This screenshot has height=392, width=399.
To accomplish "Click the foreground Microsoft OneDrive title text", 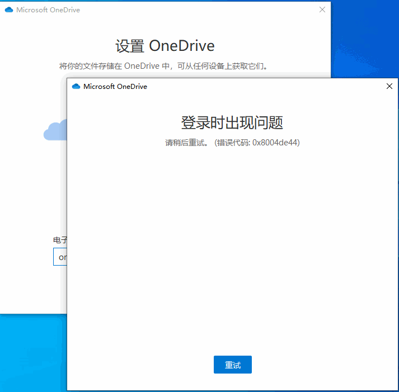I will [115, 87].
